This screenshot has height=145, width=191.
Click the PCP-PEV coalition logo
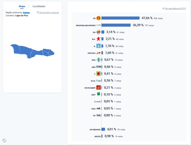98,53
